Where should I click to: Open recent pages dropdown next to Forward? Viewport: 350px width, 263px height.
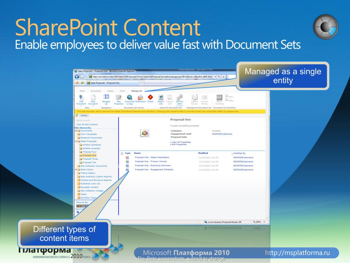pyautogui.click(x=86, y=77)
